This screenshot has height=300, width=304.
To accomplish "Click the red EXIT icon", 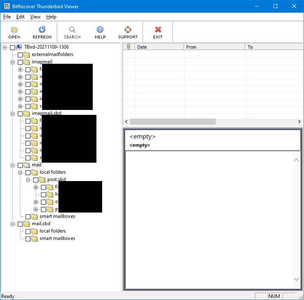I will pyautogui.click(x=158, y=29).
